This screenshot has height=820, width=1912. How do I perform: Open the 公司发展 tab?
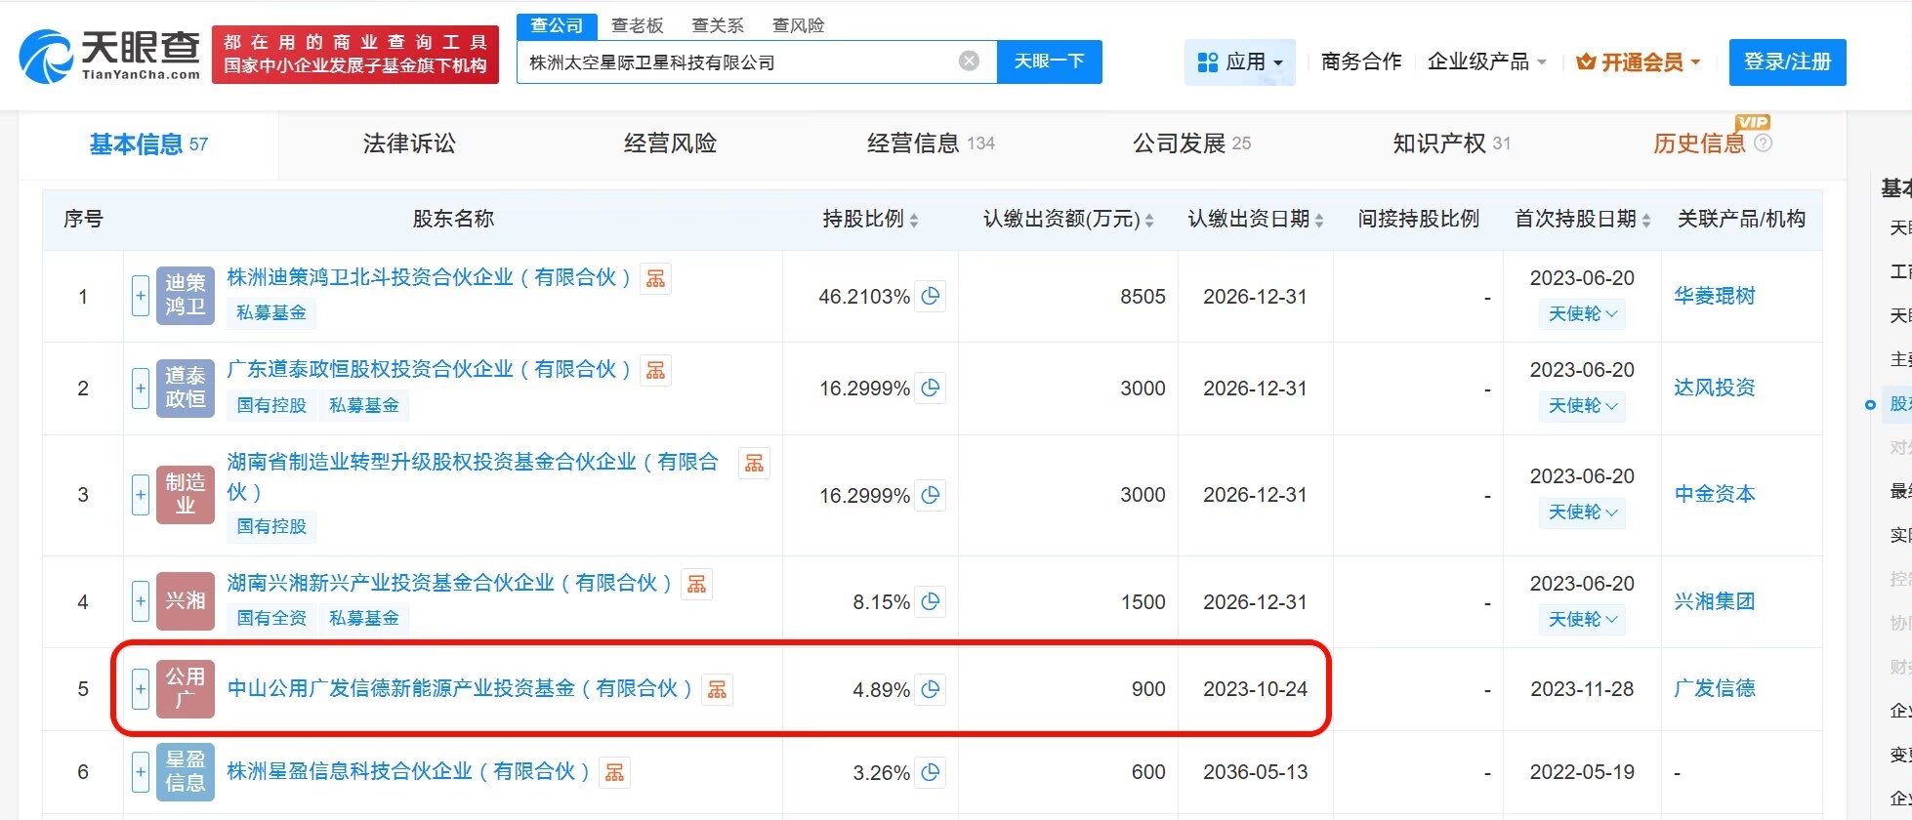click(1191, 143)
